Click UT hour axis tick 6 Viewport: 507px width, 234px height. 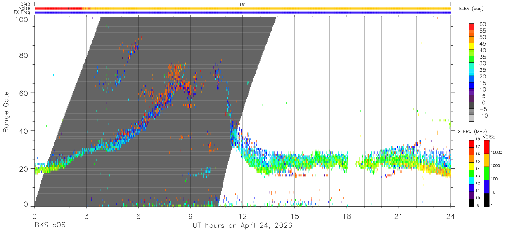(138, 216)
